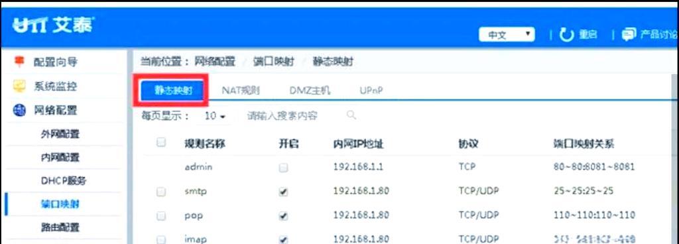Open the 中文 language dropdown
The height and width of the screenshot is (244, 679).
pos(506,35)
